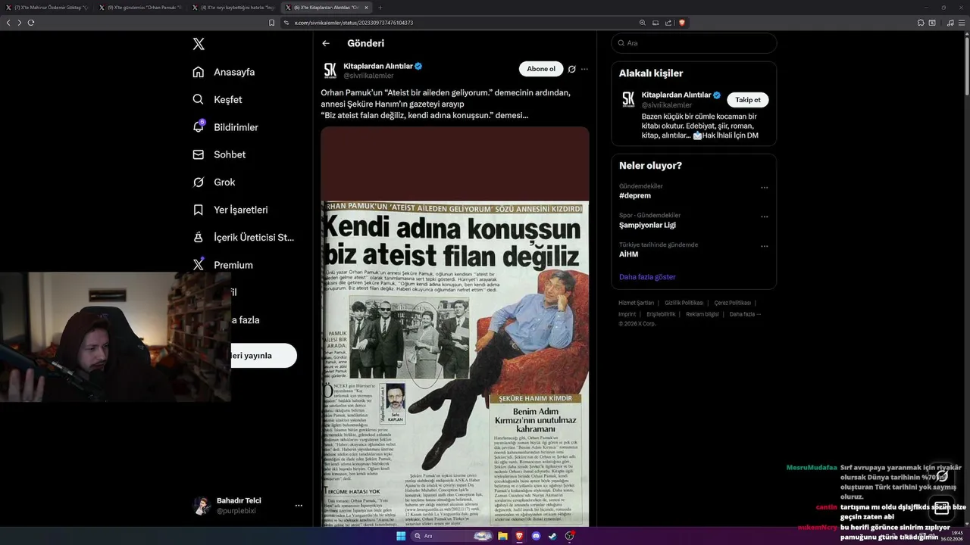970x545 pixels.
Task: Open Discord from taskbar
Action: 537,536
